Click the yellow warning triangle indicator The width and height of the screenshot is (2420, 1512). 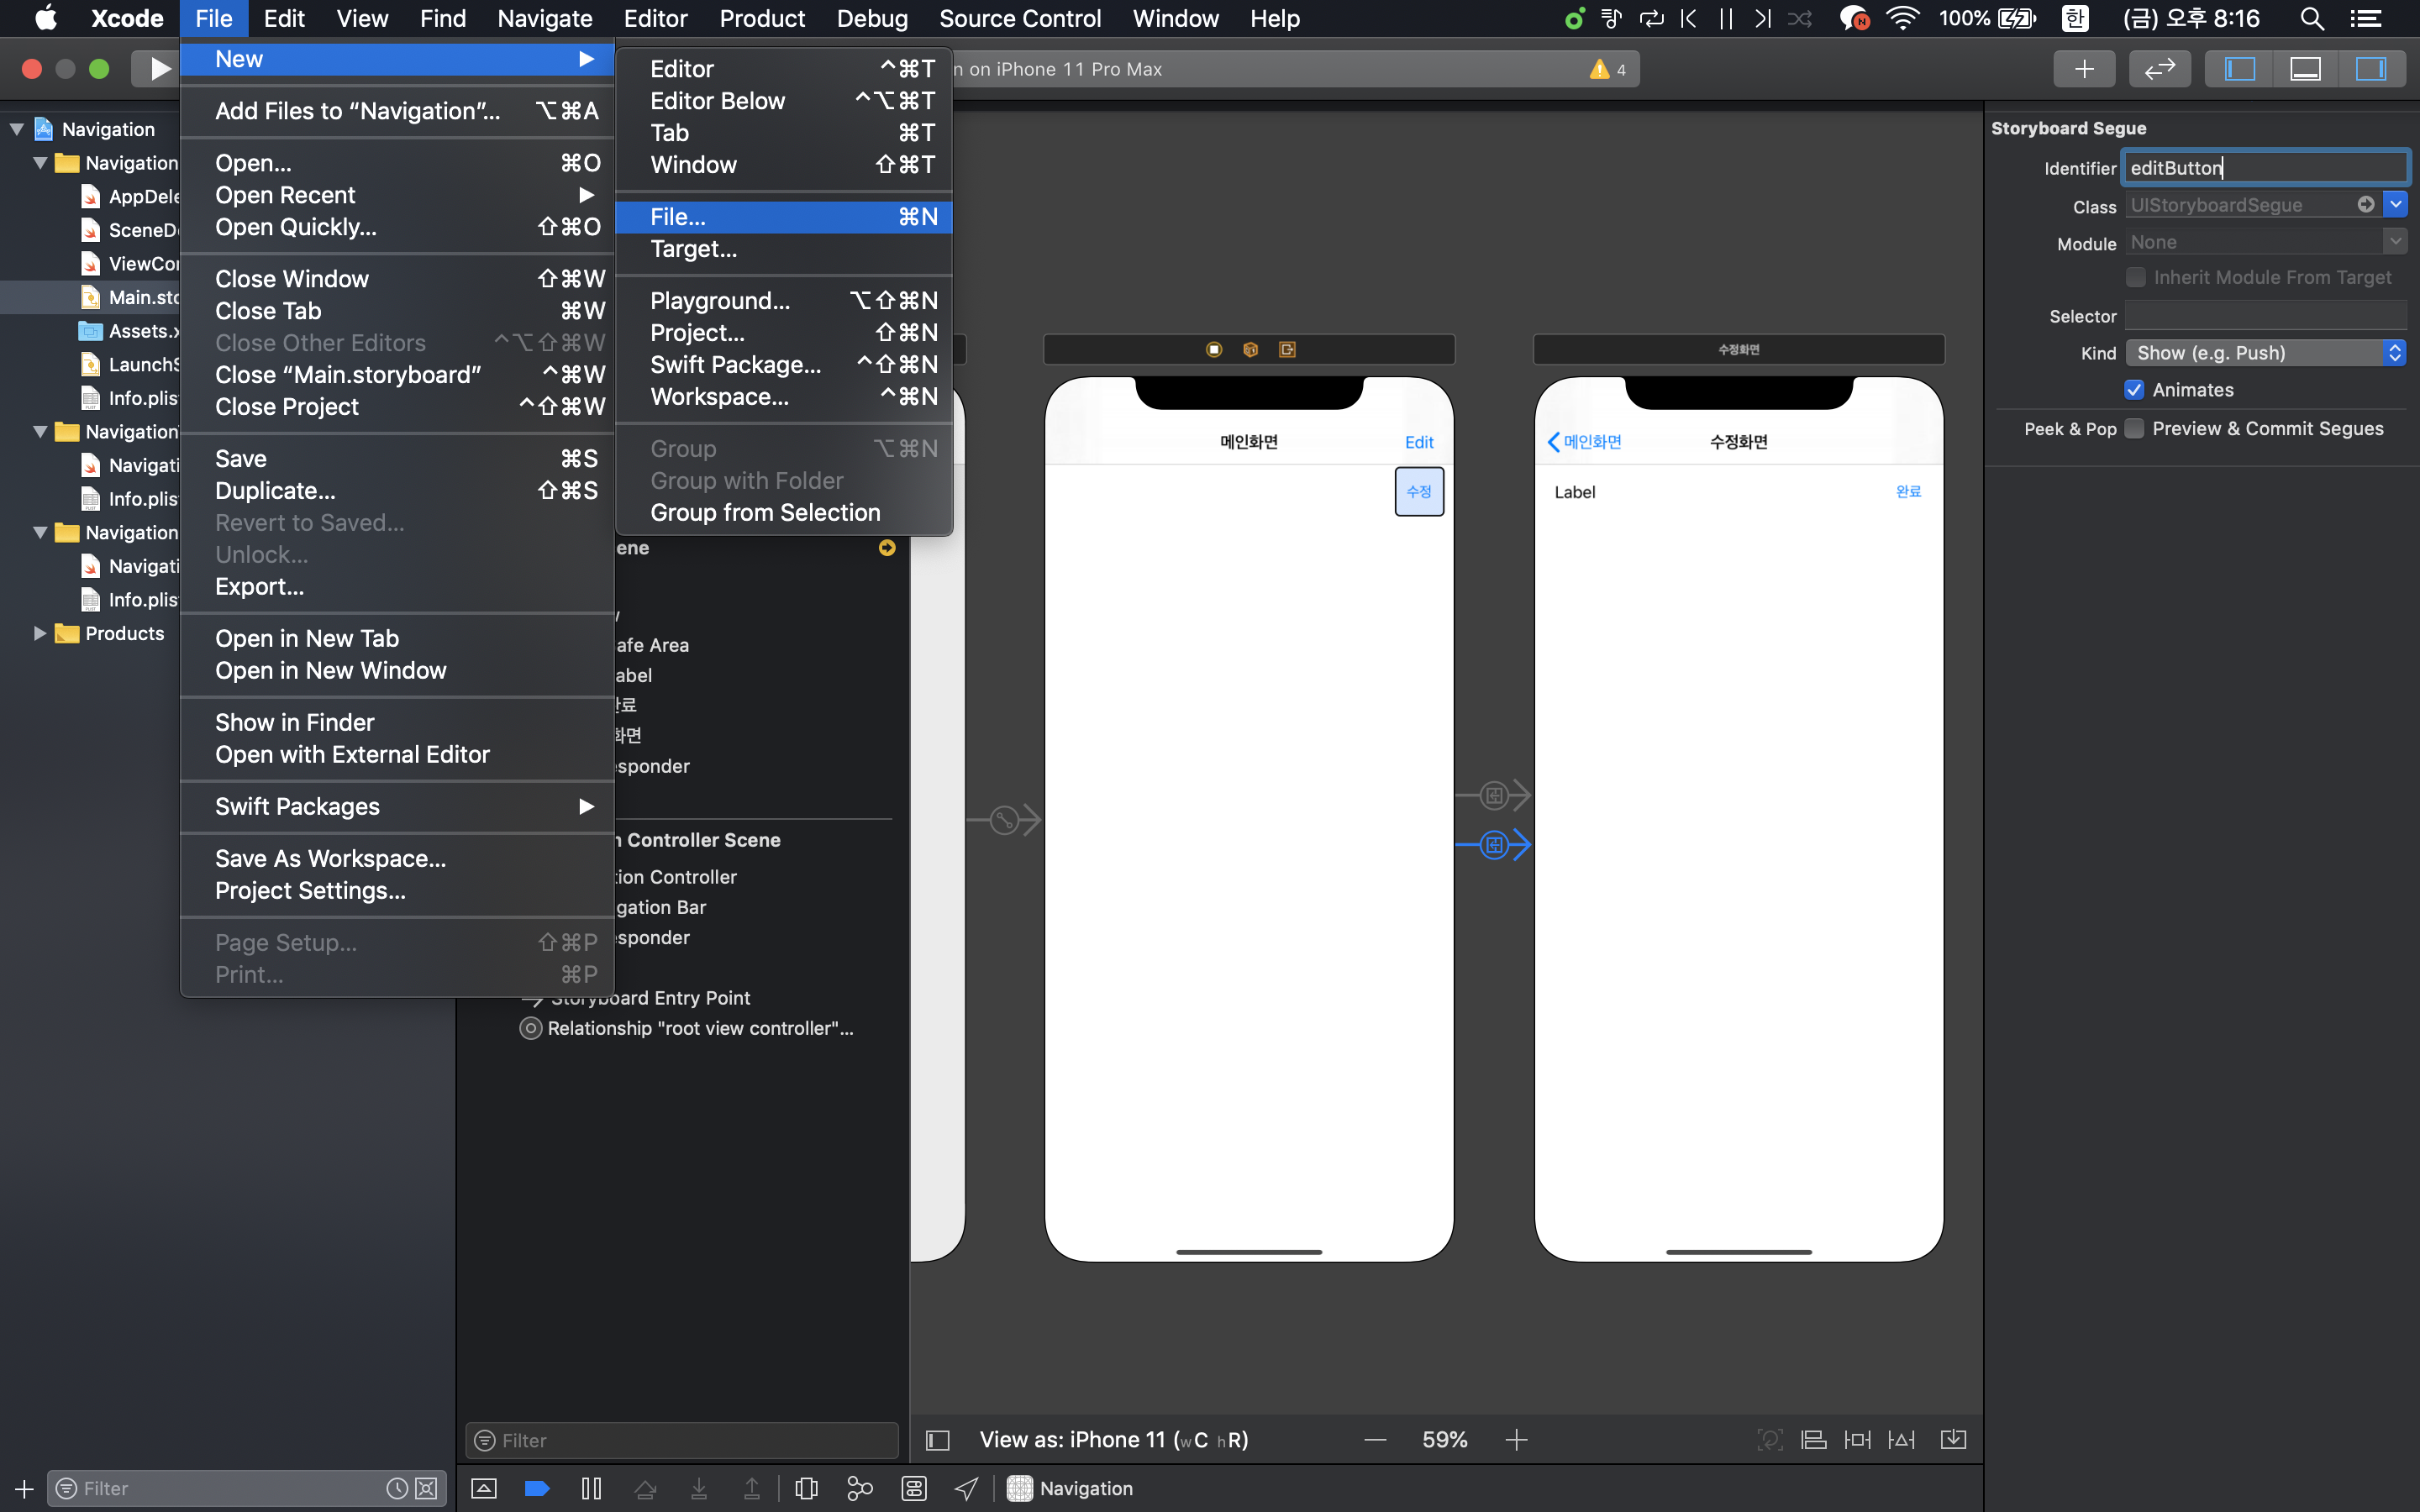point(1599,69)
